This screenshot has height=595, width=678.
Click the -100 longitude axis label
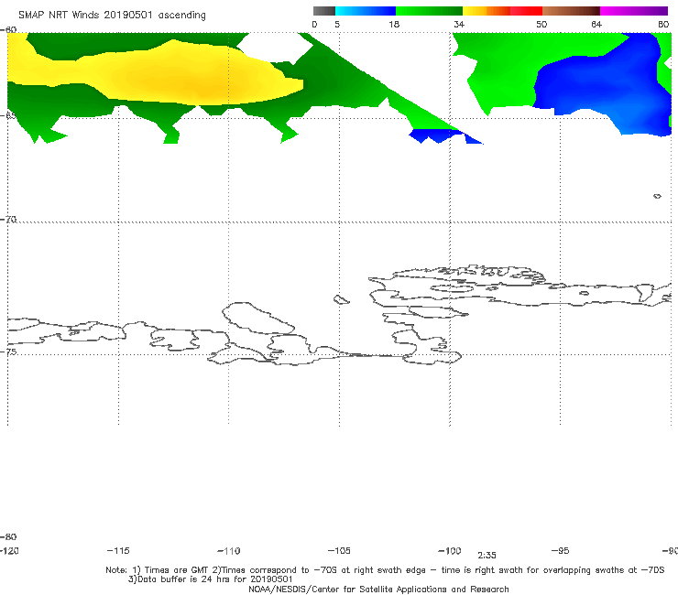[450, 551]
